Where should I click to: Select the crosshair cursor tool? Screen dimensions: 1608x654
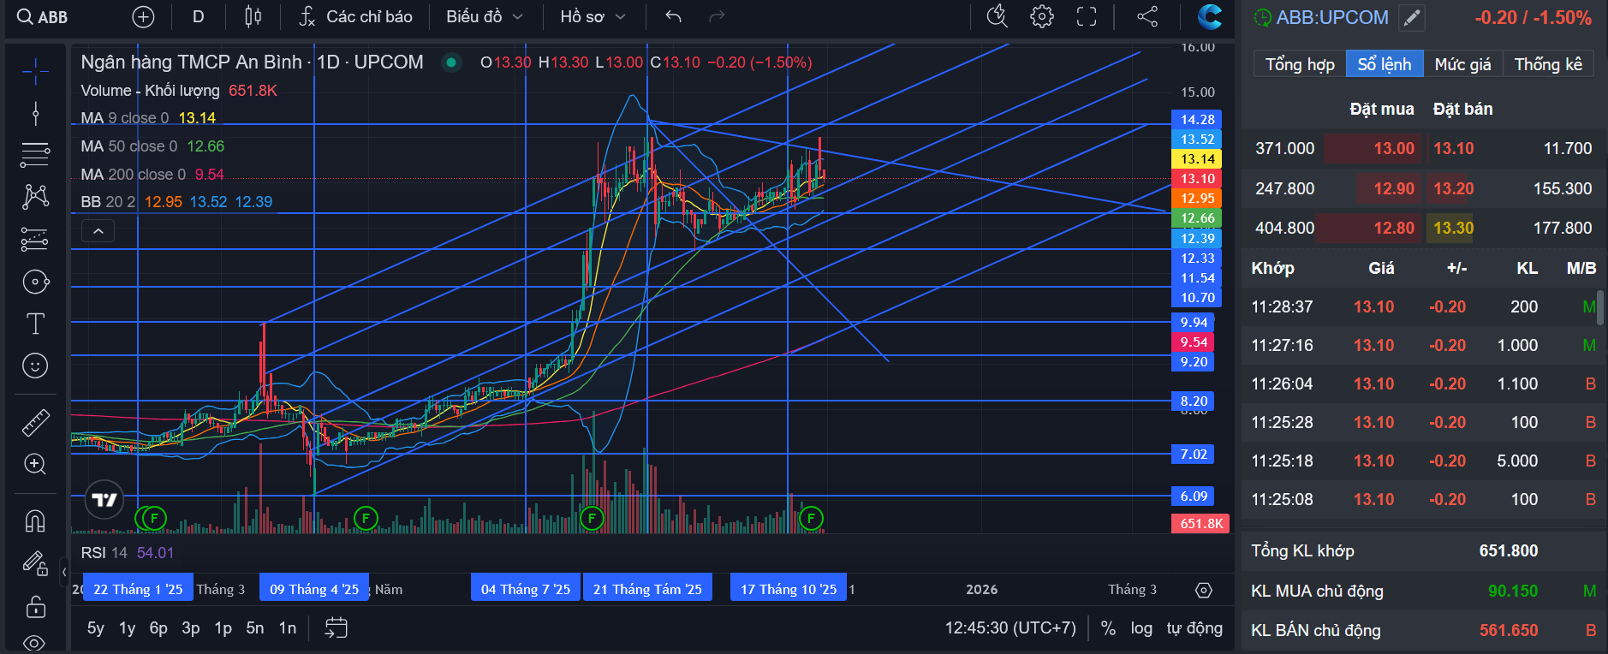click(35, 71)
